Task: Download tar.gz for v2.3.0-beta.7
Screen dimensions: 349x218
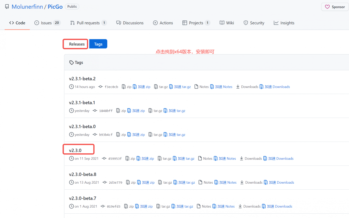Action: click(x=163, y=207)
